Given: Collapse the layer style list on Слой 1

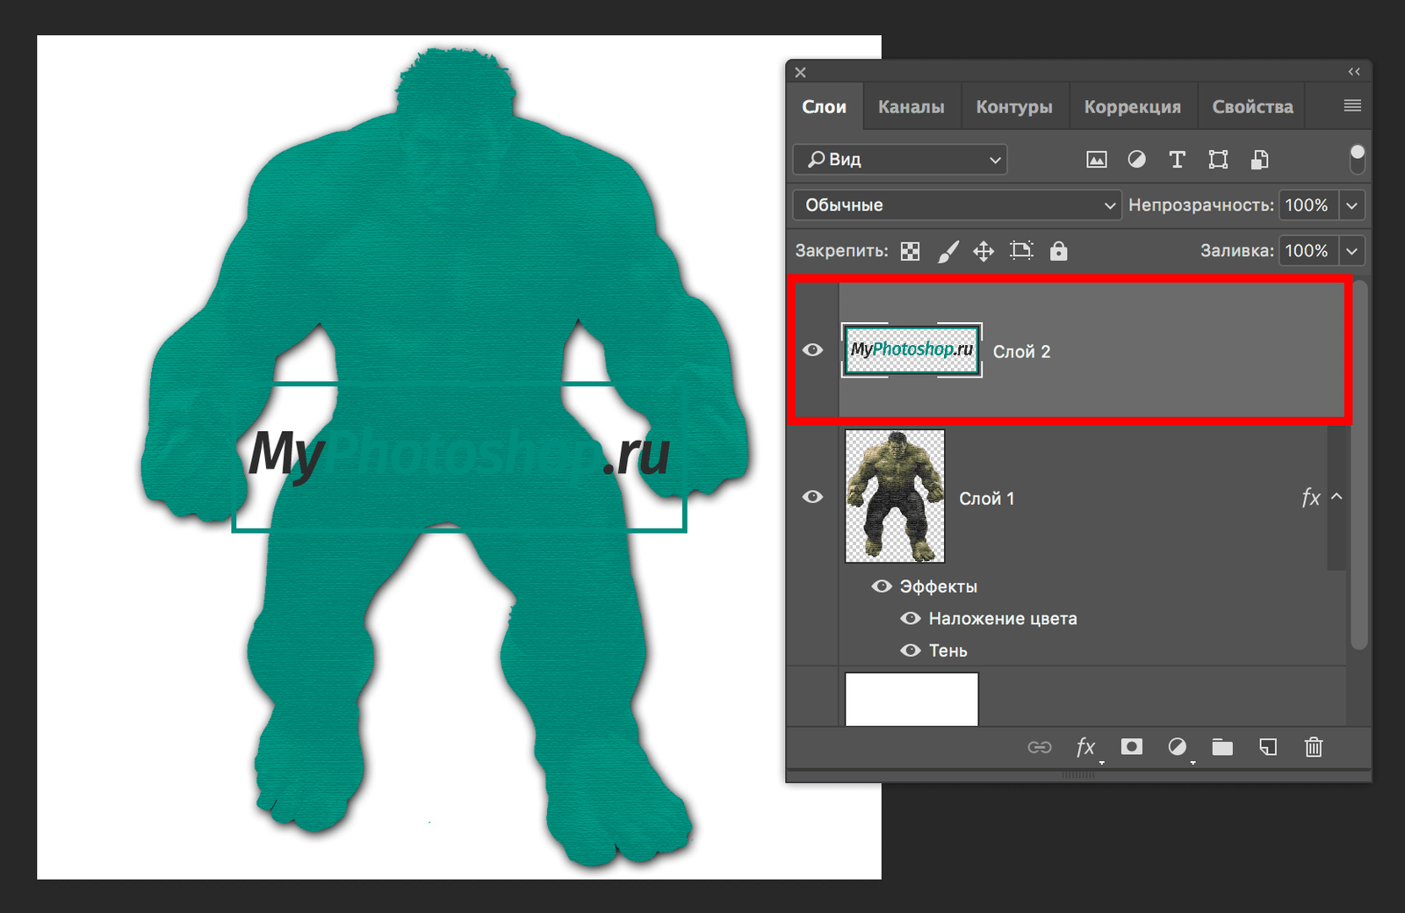Looking at the screenshot, I should (x=1336, y=497).
